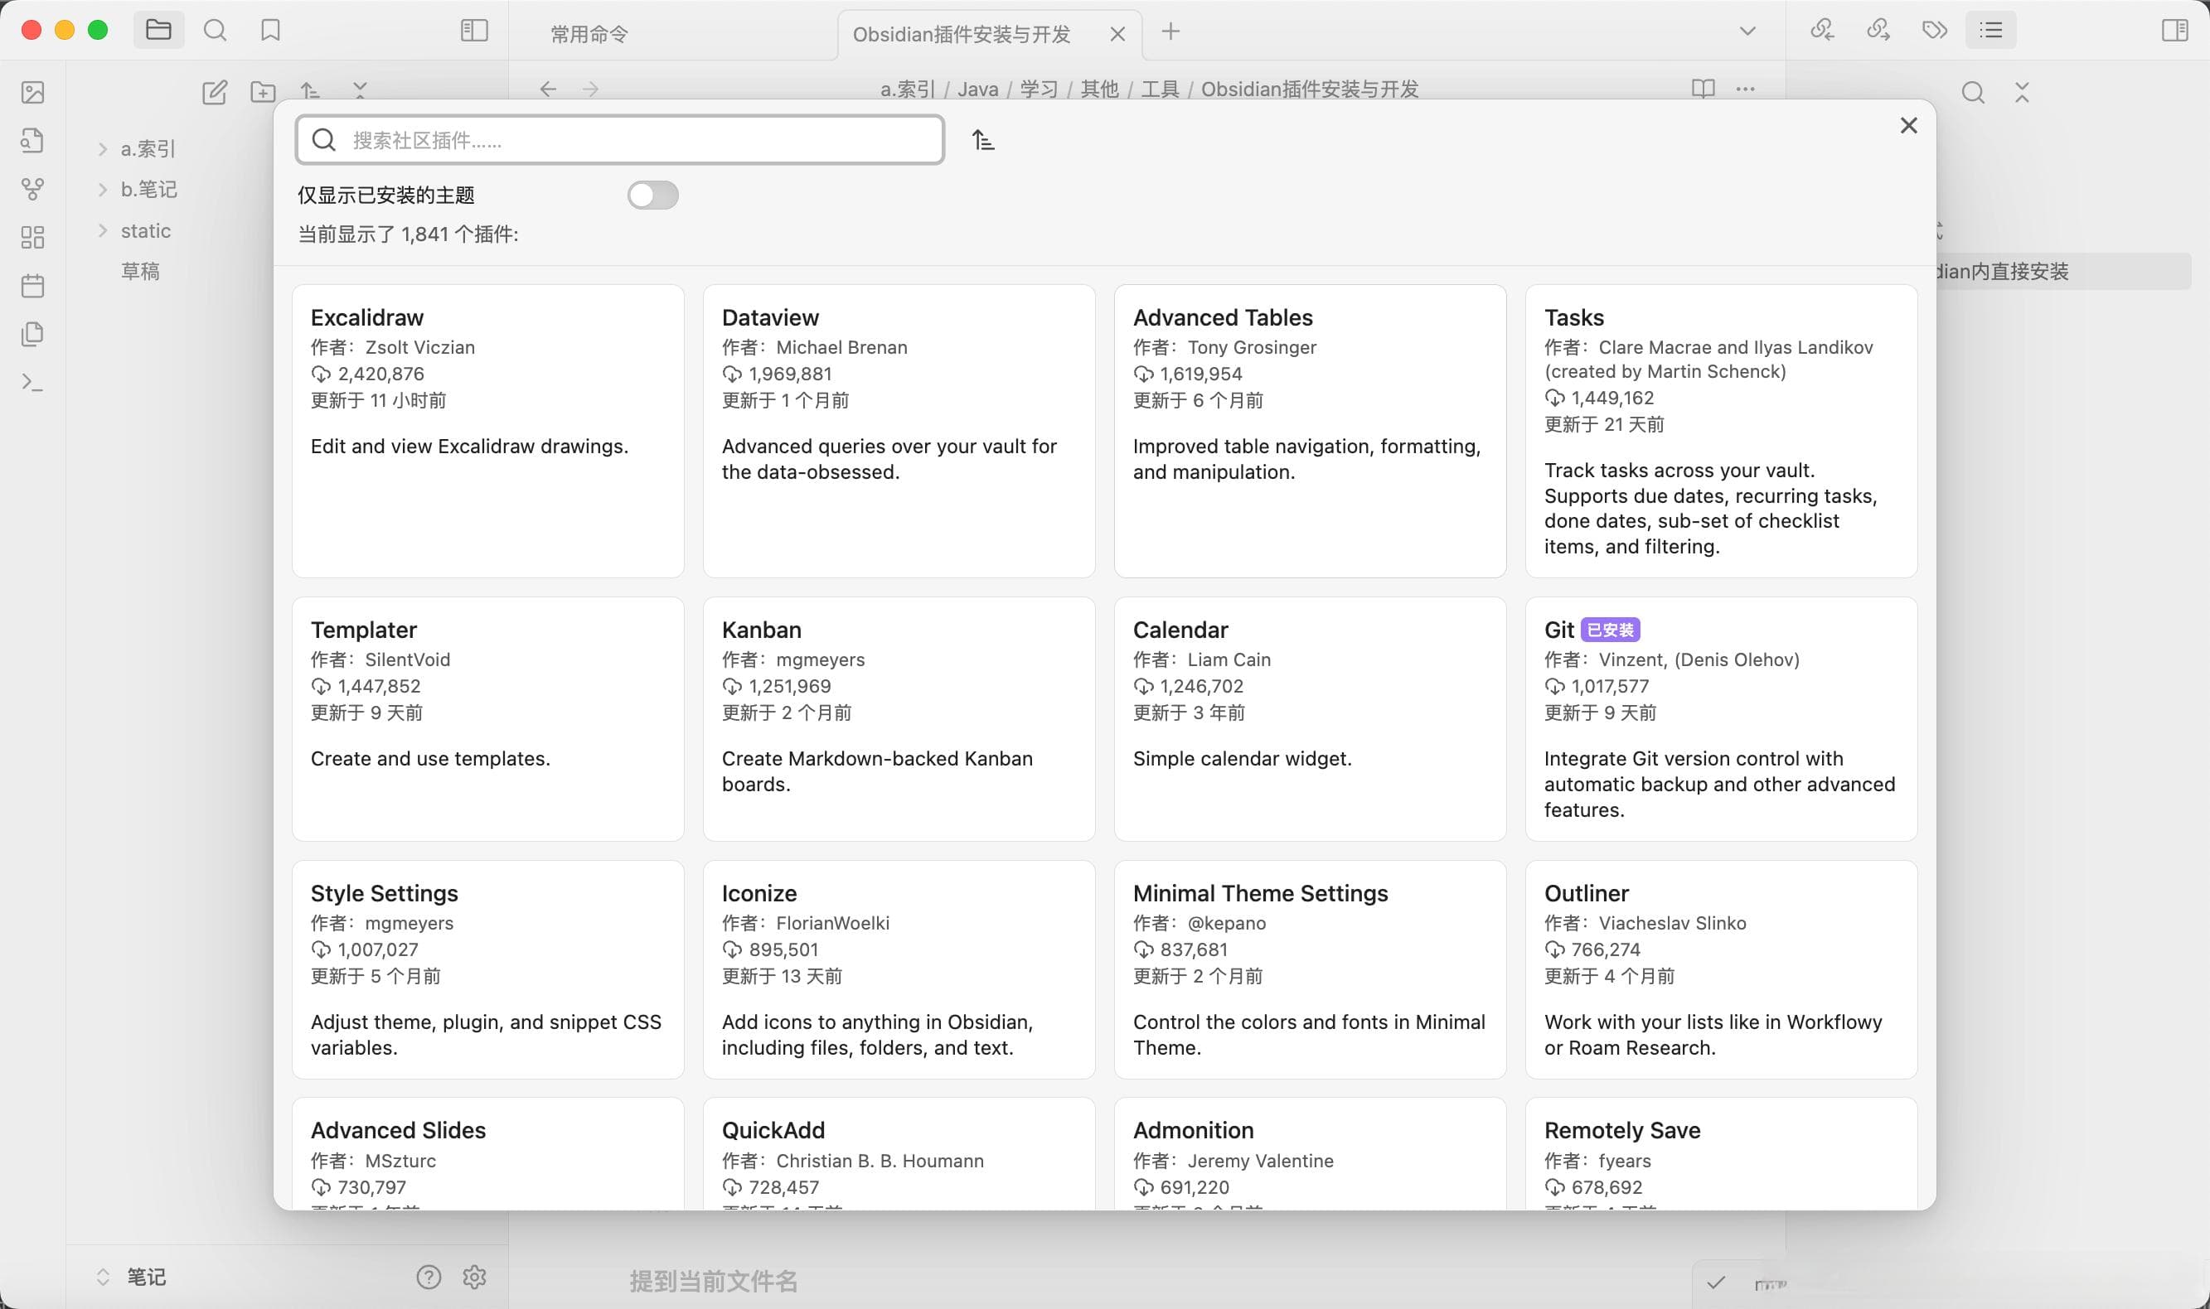2210x1309 pixels.
Task: Switch to reading view book icon
Action: tap(1704, 89)
